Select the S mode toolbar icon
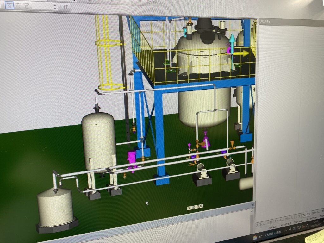 point(9,6)
